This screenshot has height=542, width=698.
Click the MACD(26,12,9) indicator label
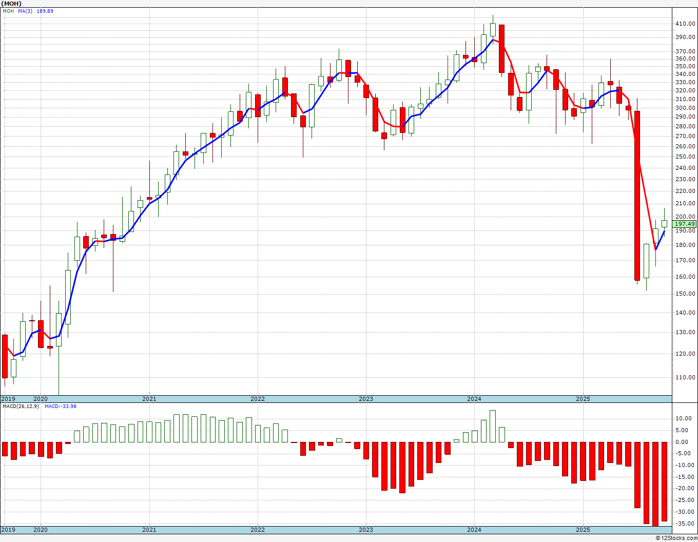pyautogui.click(x=21, y=406)
